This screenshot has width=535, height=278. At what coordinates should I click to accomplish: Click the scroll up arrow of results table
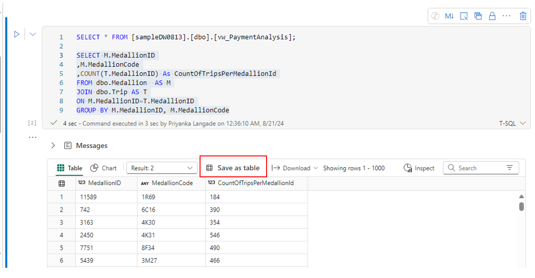pyautogui.click(x=522, y=196)
